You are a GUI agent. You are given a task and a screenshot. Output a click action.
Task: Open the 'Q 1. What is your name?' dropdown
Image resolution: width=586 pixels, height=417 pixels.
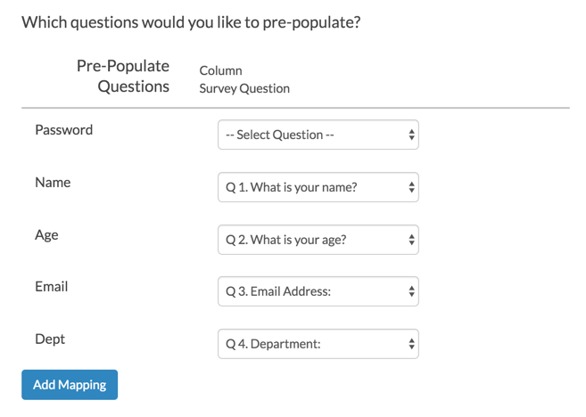[318, 187]
